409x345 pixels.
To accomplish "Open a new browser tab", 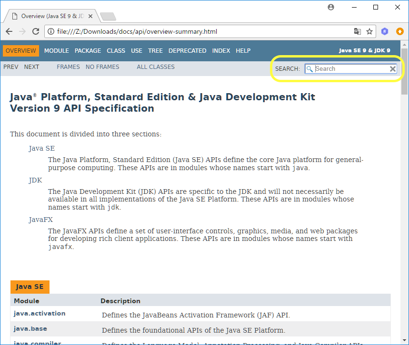I will 108,17.
